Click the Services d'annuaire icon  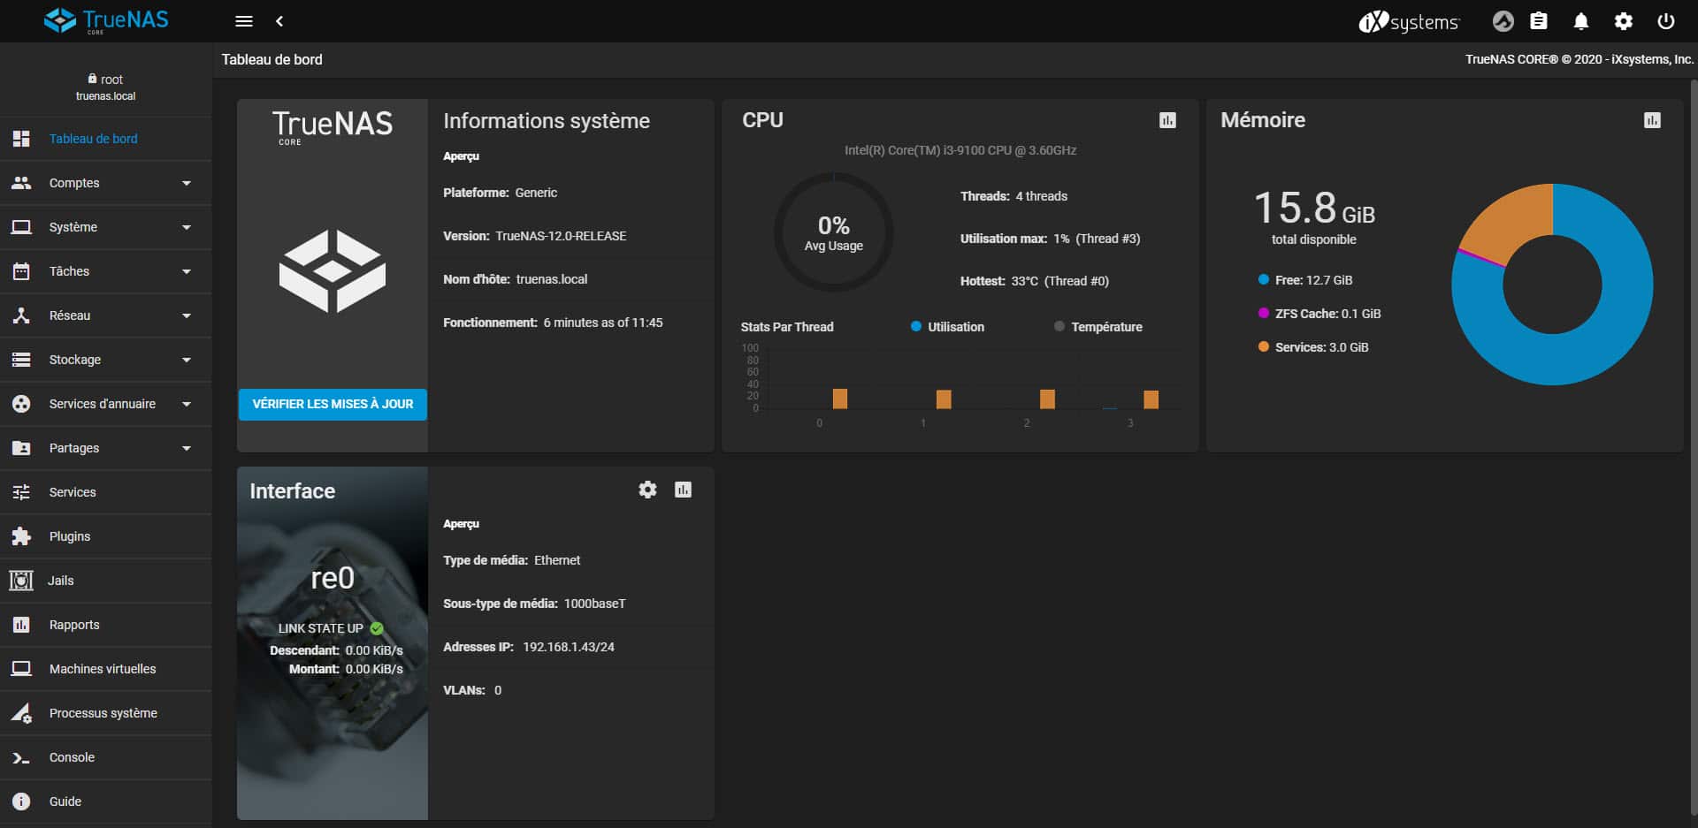tap(21, 404)
